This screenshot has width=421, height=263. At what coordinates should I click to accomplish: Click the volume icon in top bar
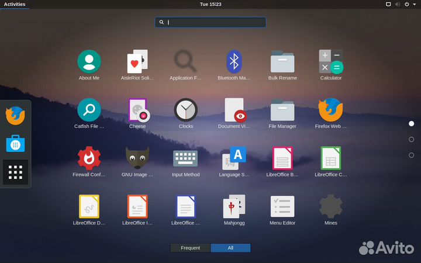(398, 4)
